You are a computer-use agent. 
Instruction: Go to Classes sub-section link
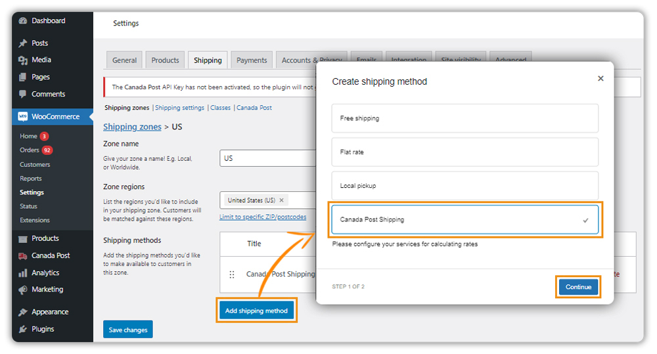[220, 108]
